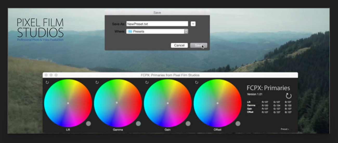Click the Gain color wheel center point
Viewport: 338px width, 143px height.
tap(168, 103)
